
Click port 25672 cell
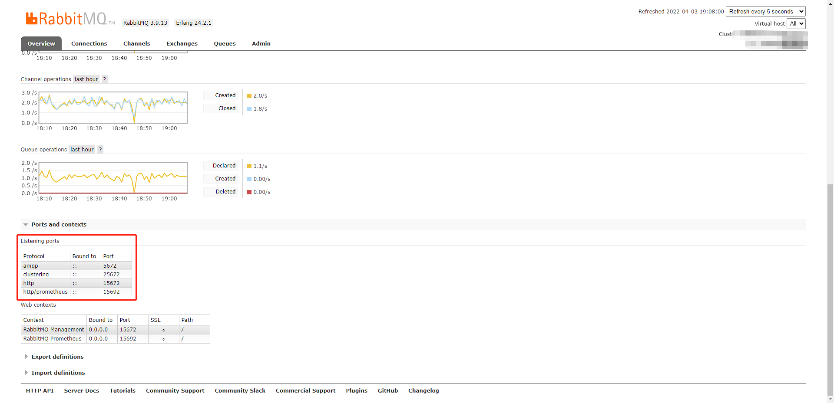[x=116, y=274]
